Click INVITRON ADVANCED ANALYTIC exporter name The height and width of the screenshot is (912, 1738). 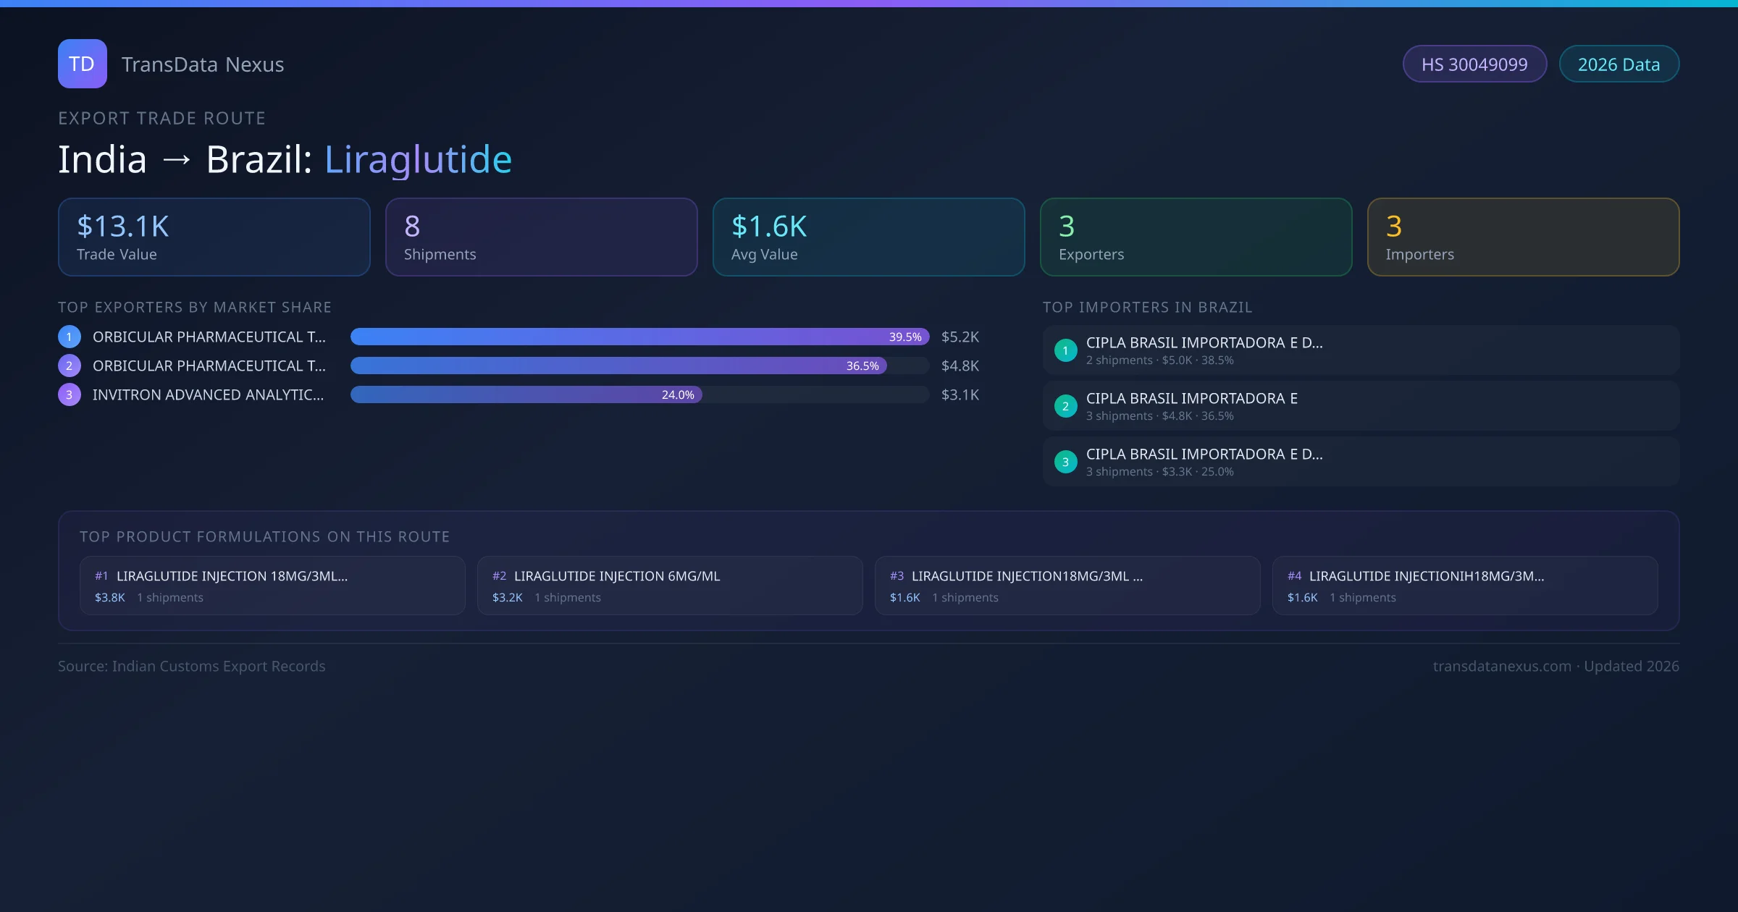[x=208, y=394]
